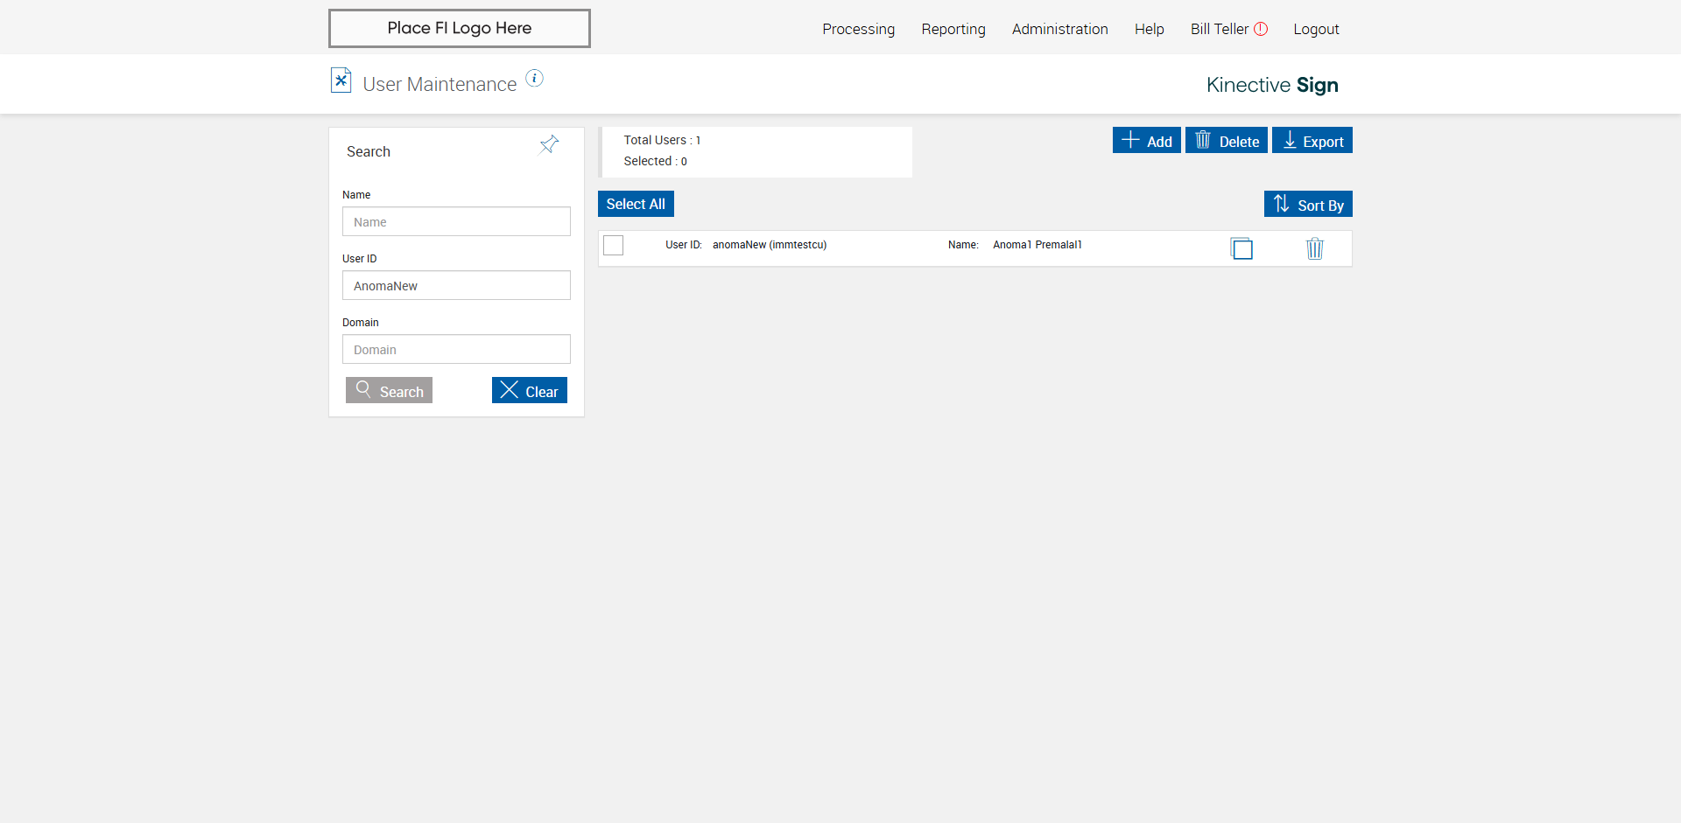The height and width of the screenshot is (823, 1681).
Task: Click the Delete button in the toolbar
Action: [1227, 140]
